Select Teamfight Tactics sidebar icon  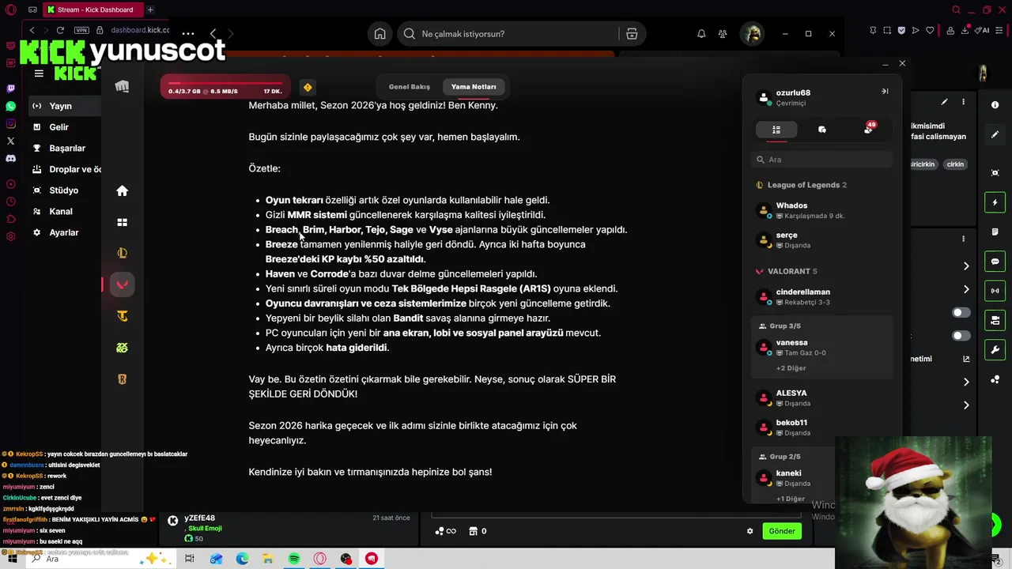[122, 316]
